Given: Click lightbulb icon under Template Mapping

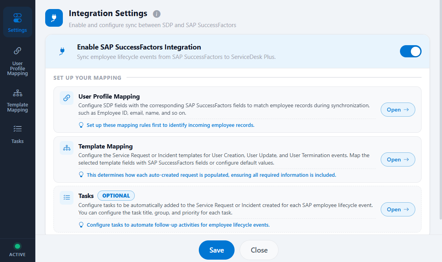Looking at the screenshot, I should tap(81, 175).
